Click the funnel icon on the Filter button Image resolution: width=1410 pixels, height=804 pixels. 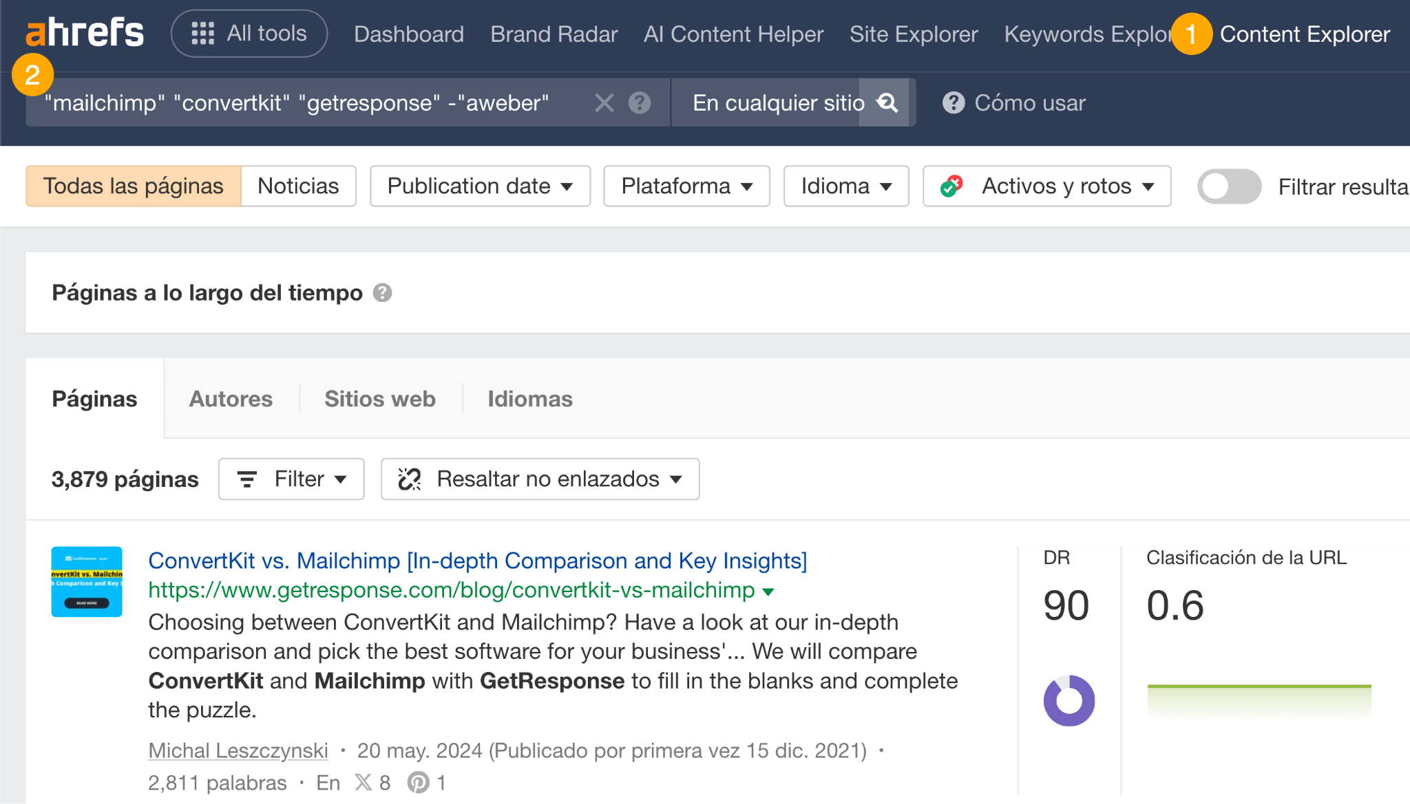coord(247,479)
